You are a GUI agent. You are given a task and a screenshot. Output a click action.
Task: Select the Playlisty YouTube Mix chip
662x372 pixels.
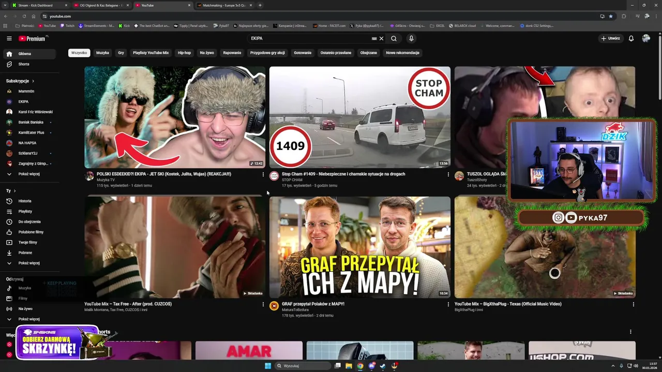pos(151,53)
